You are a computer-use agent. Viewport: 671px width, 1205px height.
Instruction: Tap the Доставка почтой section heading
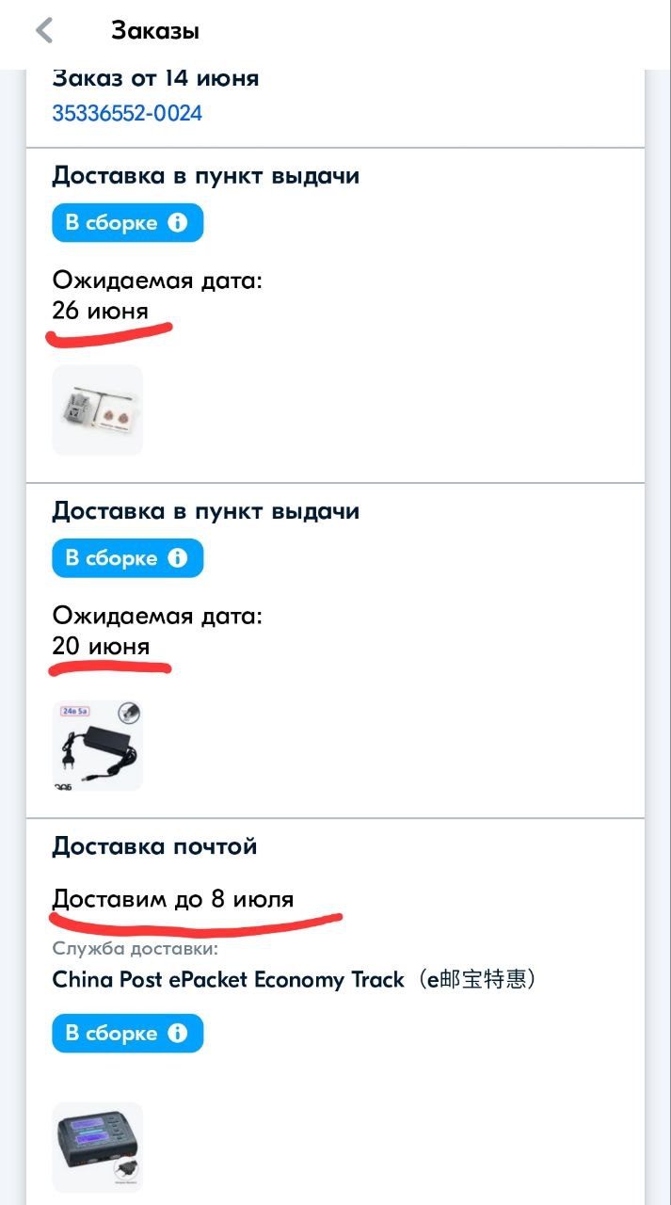(155, 846)
